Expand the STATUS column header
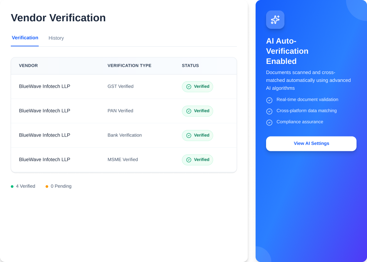Screen dimensions: 367x262 pos(190,65)
